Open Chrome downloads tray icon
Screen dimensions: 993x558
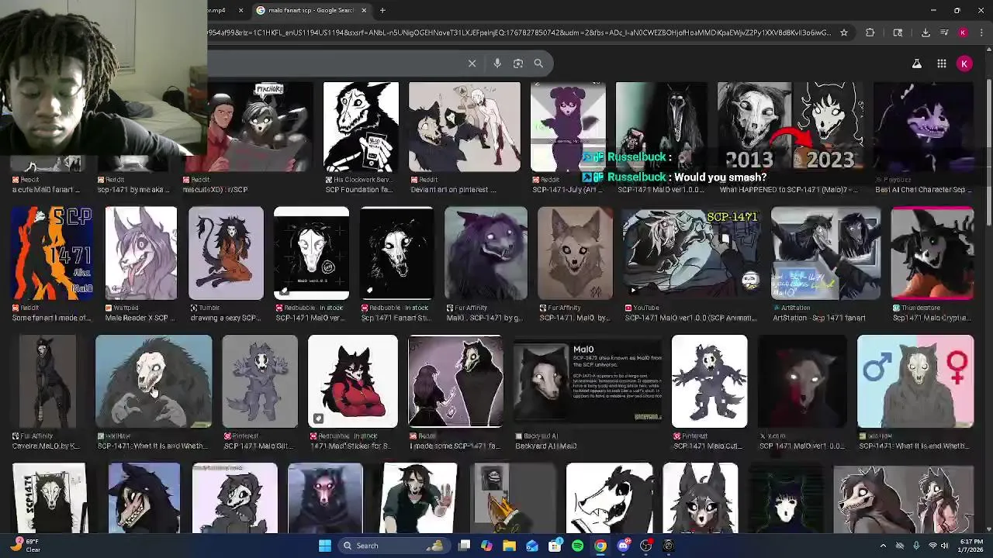coord(926,33)
